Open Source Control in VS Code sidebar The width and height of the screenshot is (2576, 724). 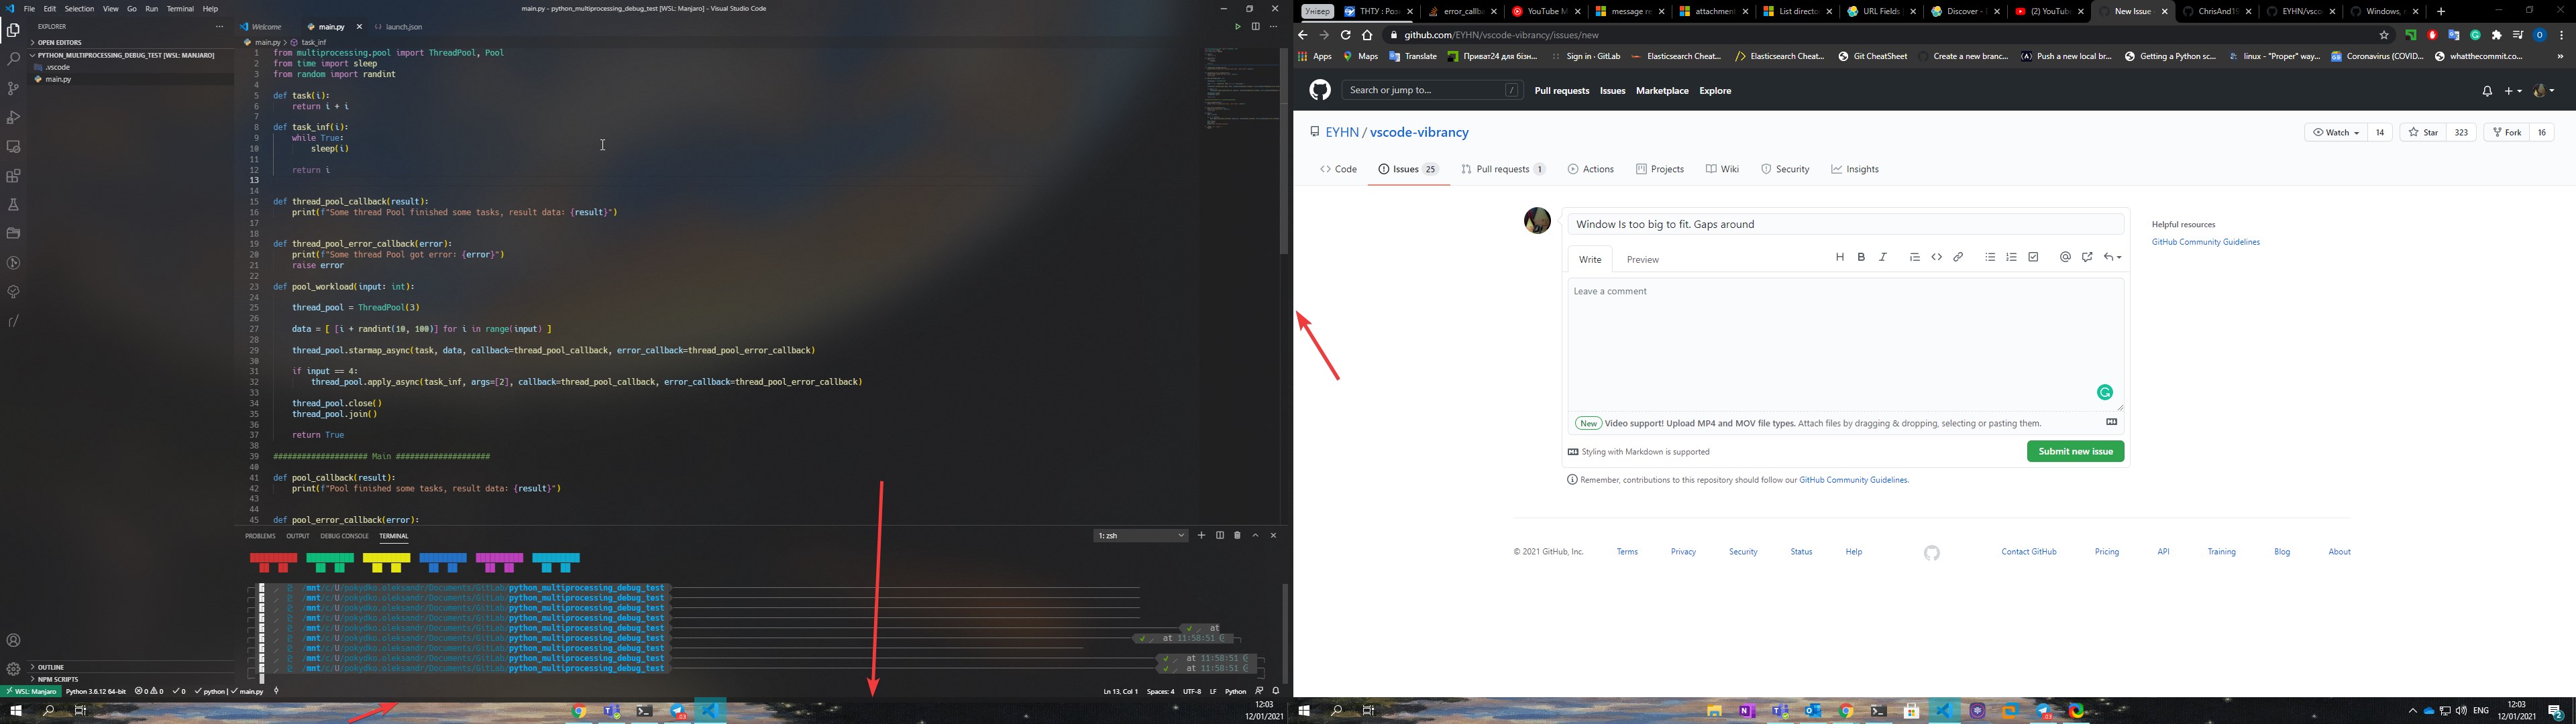13,88
